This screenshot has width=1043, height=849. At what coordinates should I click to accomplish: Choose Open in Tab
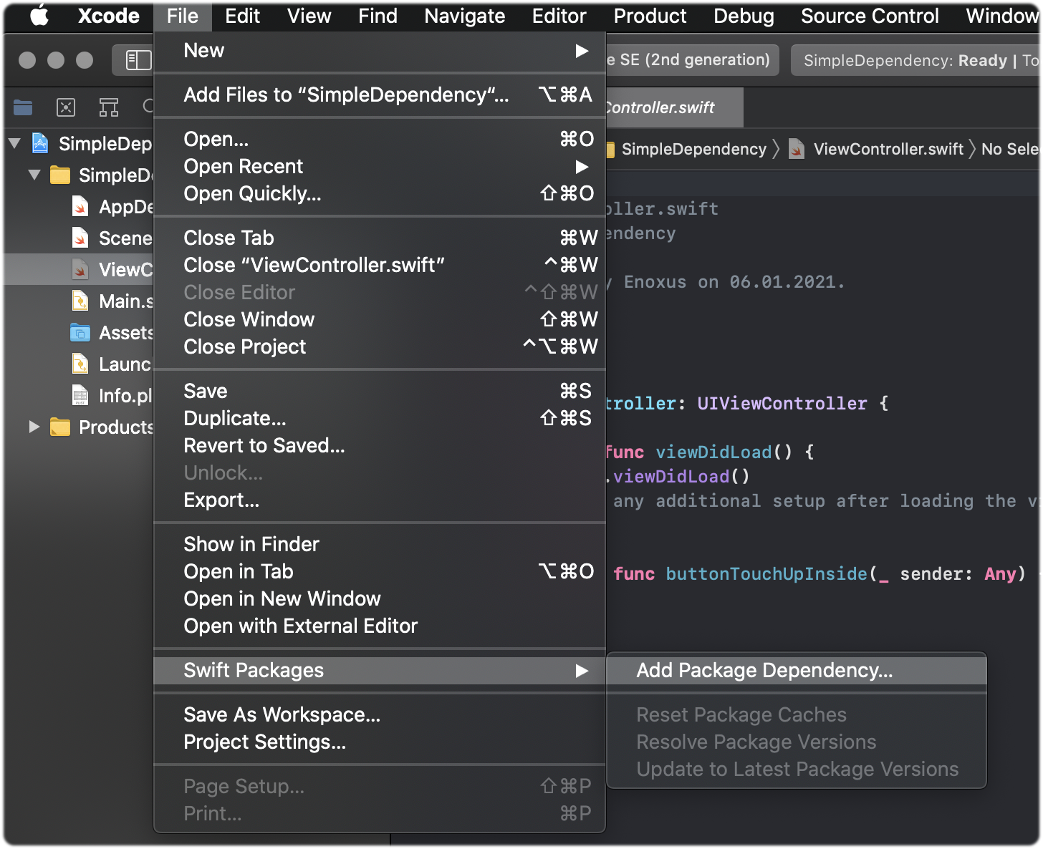coord(380,571)
